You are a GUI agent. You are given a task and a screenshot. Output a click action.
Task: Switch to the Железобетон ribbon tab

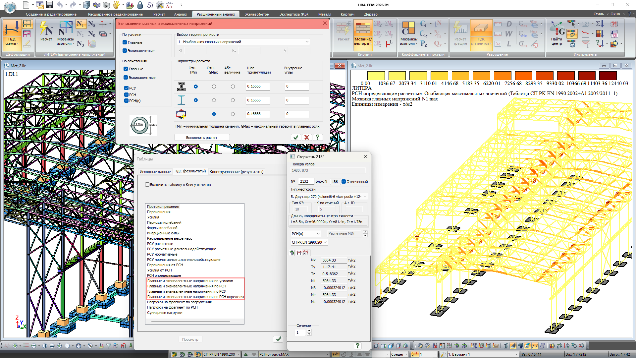click(x=257, y=14)
